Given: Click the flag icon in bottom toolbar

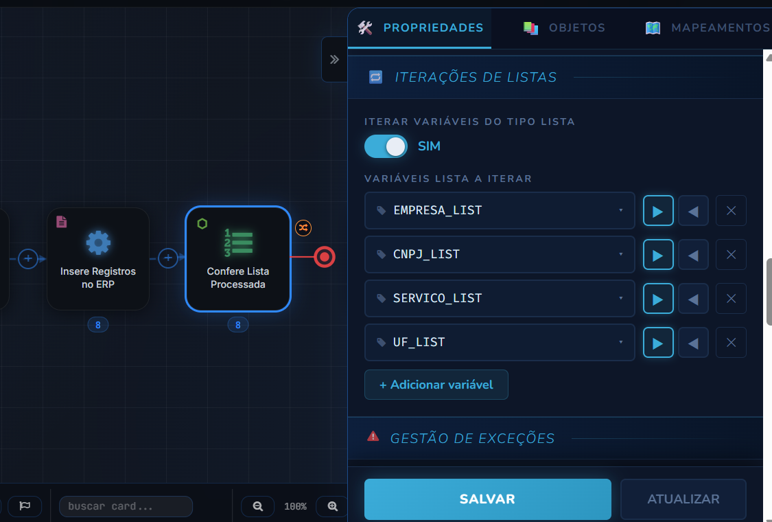Looking at the screenshot, I should coord(25,506).
